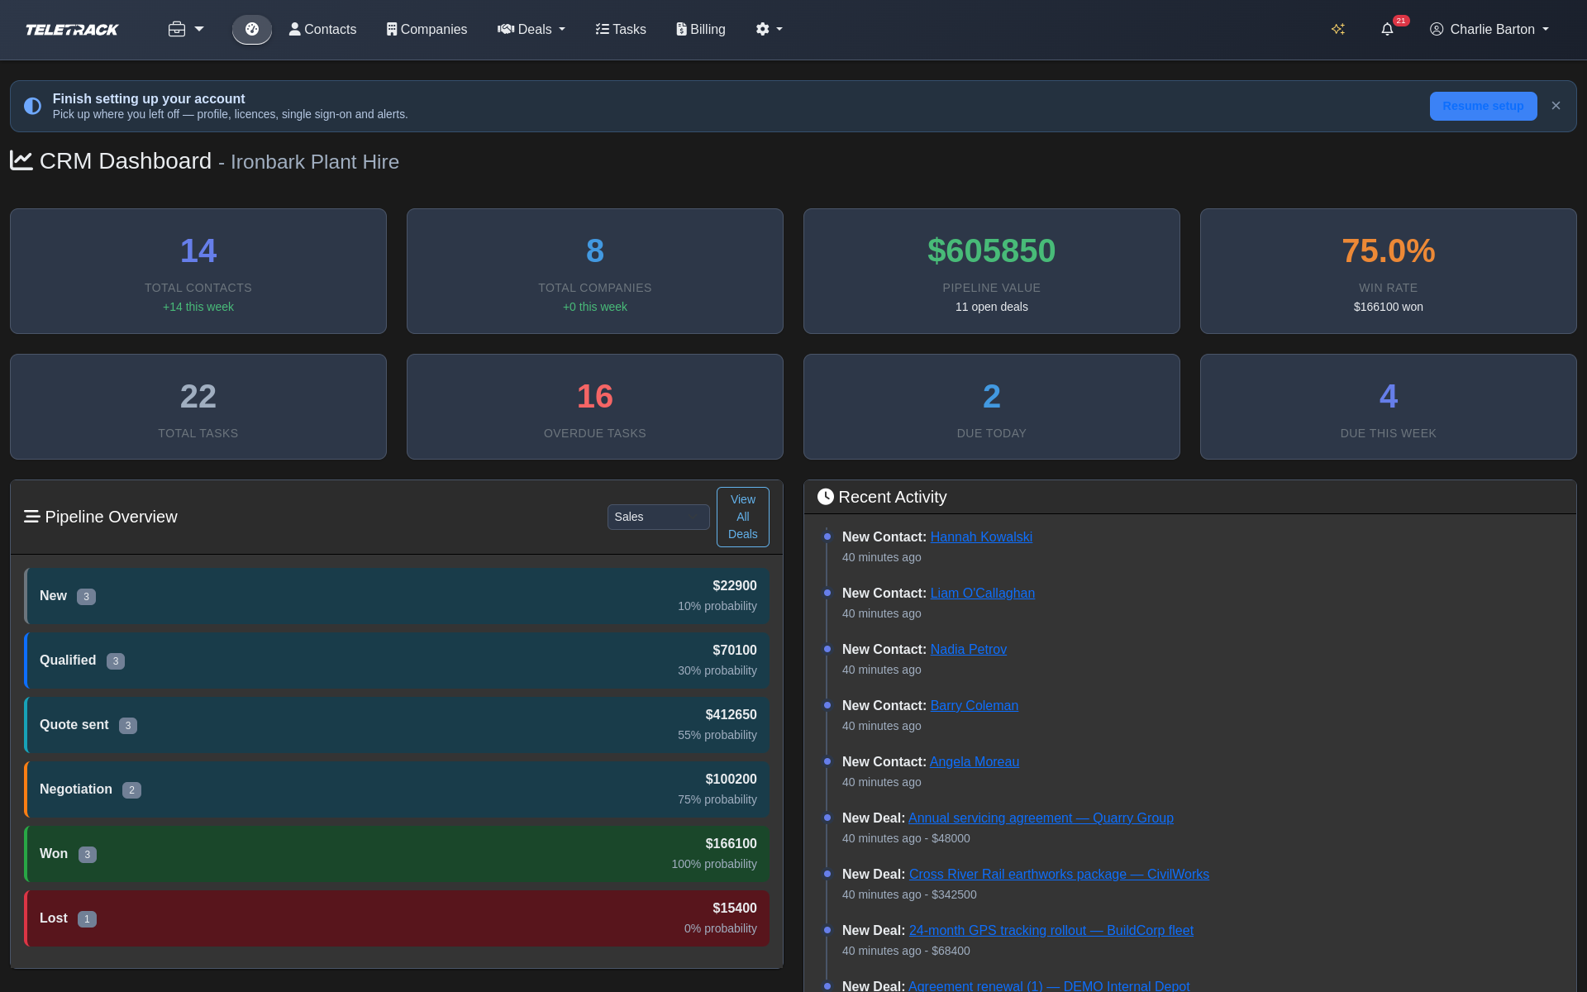Dismiss the account setup banner
1587x992 pixels.
click(x=1556, y=106)
